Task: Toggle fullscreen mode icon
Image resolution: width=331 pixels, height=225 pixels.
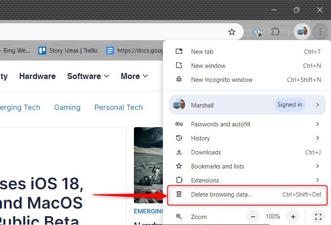Action: click(318, 217)
